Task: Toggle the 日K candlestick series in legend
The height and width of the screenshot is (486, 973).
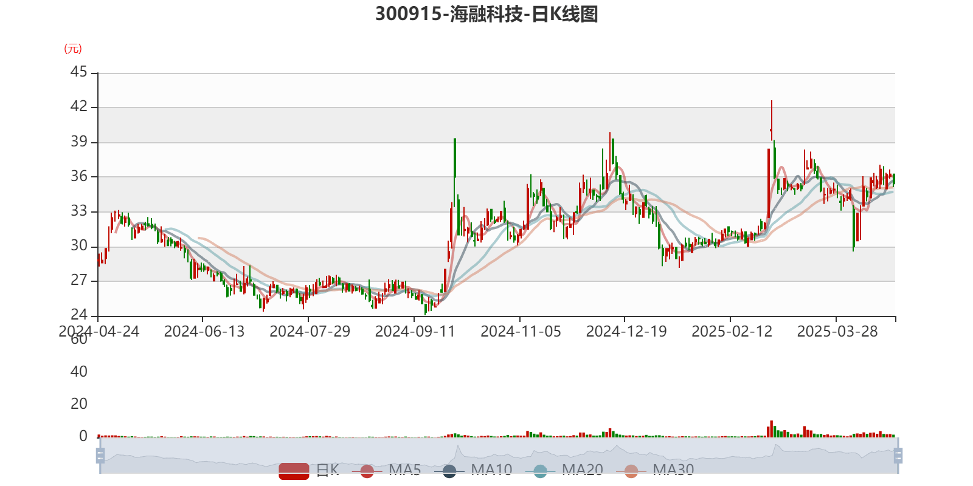Action: 327,470
